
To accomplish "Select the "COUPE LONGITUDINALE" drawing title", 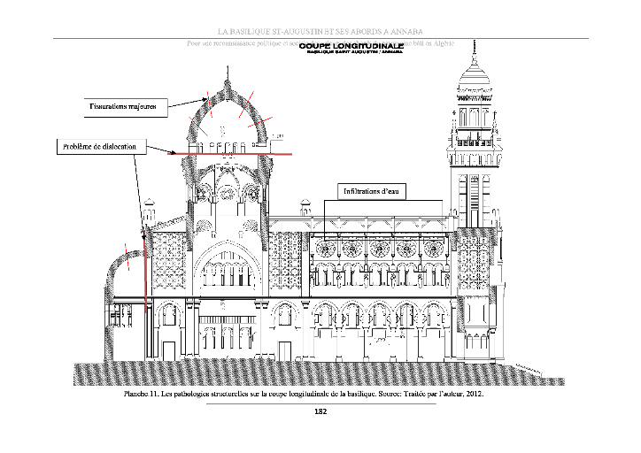I will (351, 45).
